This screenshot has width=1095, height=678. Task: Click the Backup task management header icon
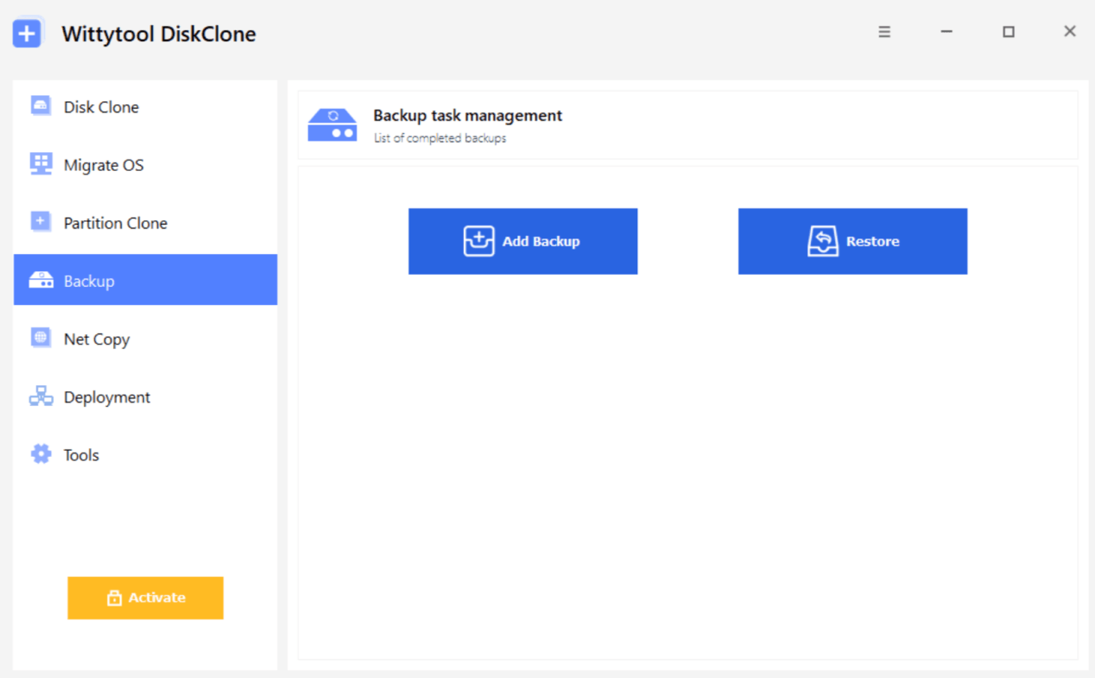coord(332,125)
